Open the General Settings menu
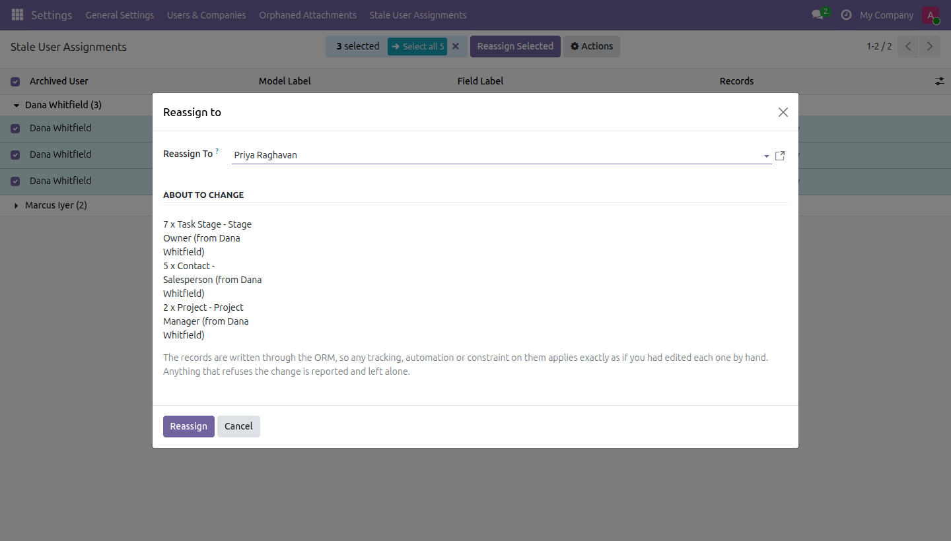 point(120,15)
